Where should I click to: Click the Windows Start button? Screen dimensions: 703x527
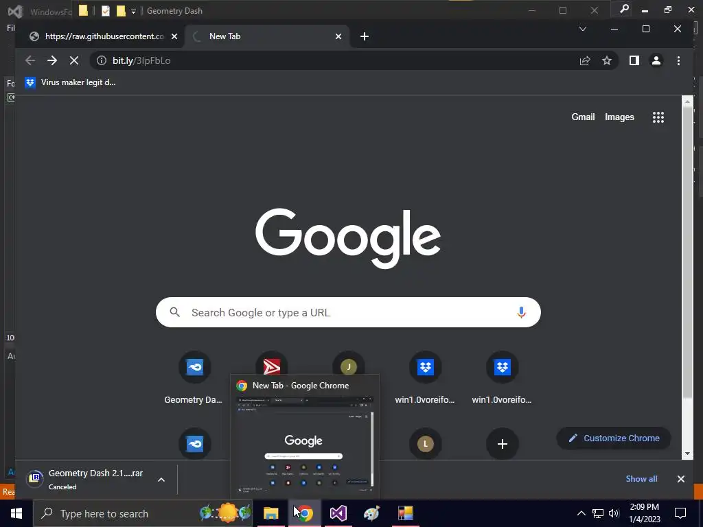[x=16, y=513]
